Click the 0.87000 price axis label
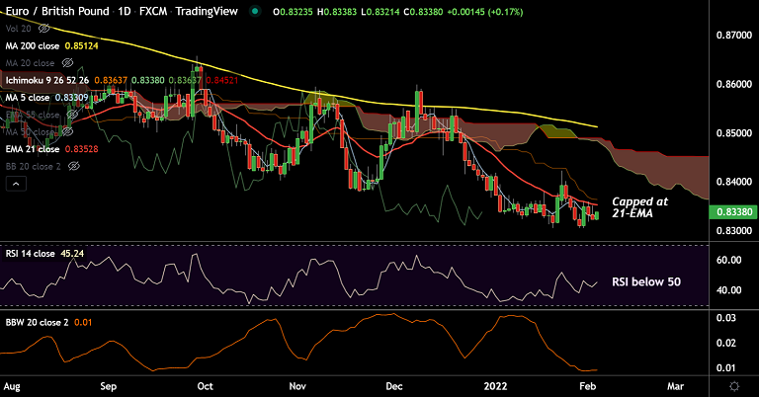Screen dimensions: 759x397 click(734, 36)
